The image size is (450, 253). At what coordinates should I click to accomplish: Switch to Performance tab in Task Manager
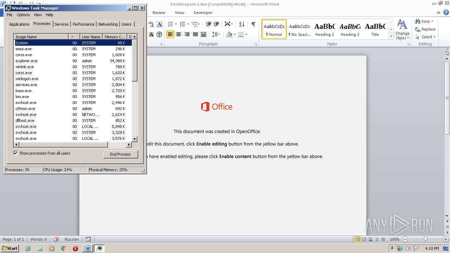click(x=83, y=24)
